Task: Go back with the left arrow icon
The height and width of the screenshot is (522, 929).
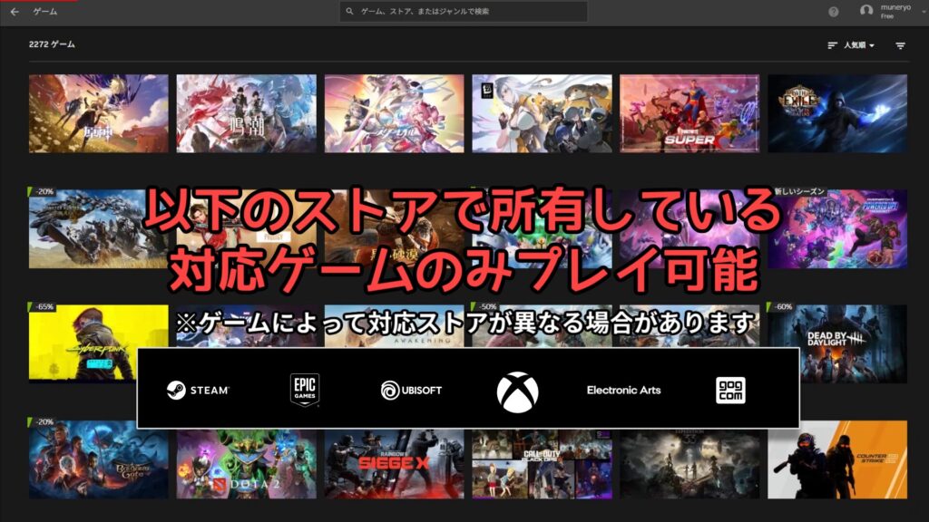Action: (15, 11)
